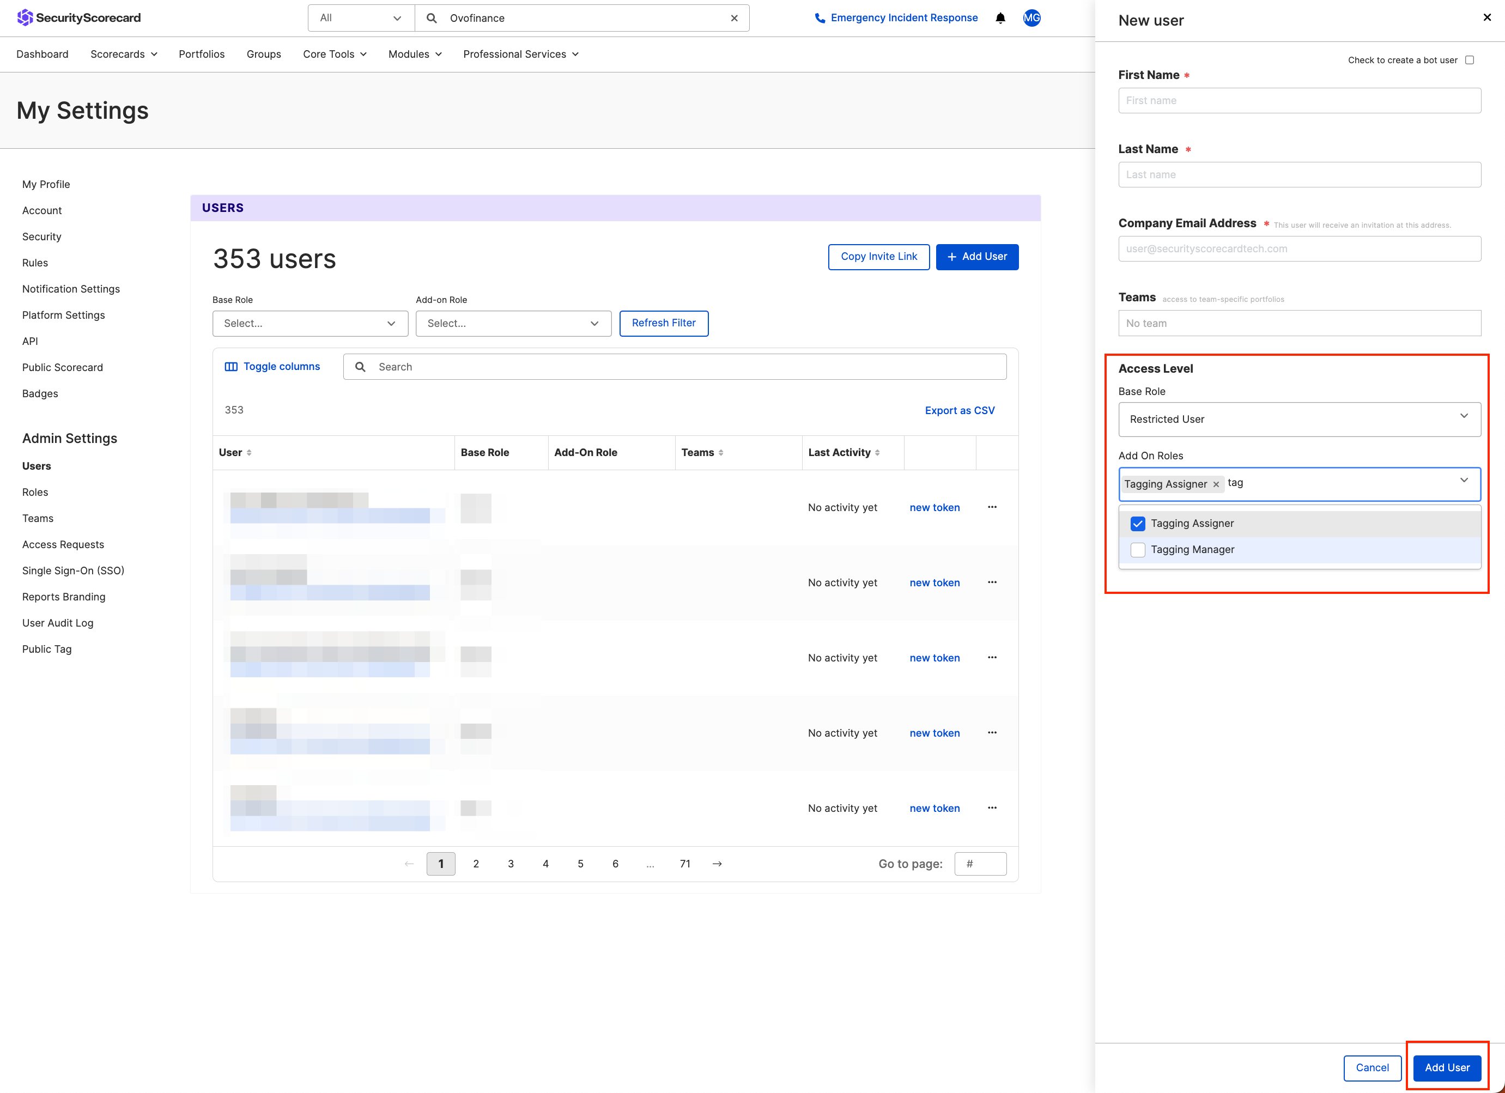1505x1093 pixels.
Task: Click new token for first user
Action: point(934,507)
